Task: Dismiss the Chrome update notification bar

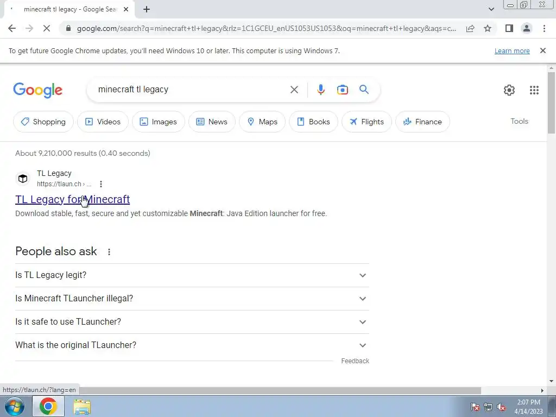Action: coord(542,50)
